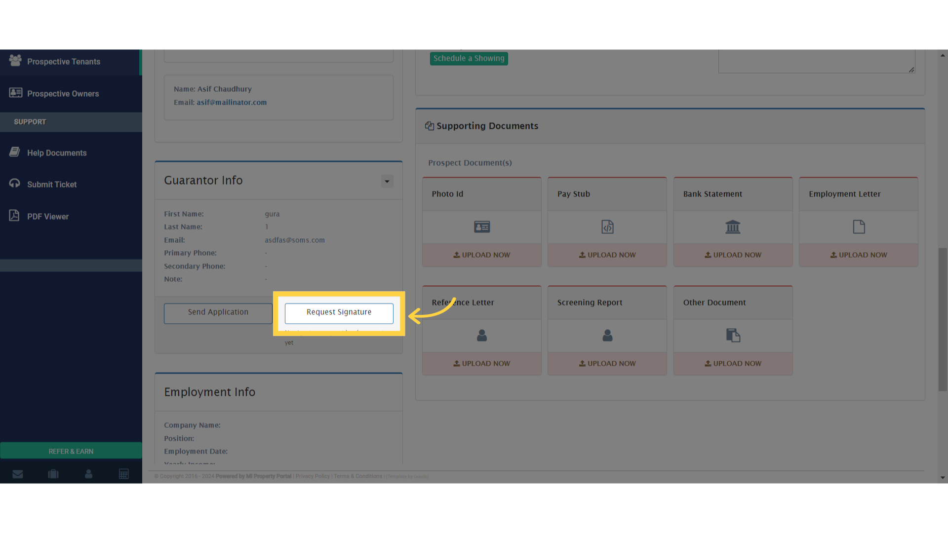Click Send Application

[218, 312]
